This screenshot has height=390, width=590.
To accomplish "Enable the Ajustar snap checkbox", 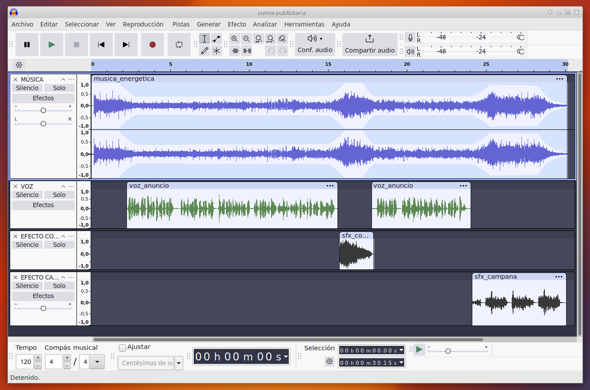I will (123, 348).
